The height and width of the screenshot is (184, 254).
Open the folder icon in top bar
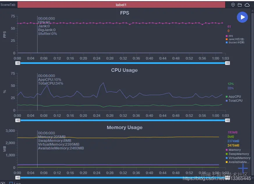pos(240,5)
